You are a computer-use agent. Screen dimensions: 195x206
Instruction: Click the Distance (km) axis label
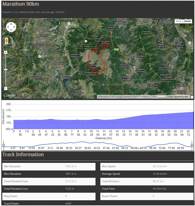(104, 138)
